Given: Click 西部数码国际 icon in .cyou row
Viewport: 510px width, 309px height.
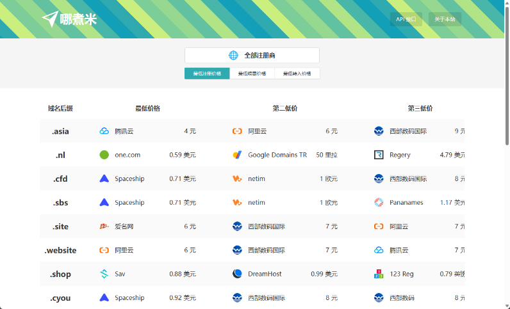Looking at the screenshot, I should coord(237,297).
